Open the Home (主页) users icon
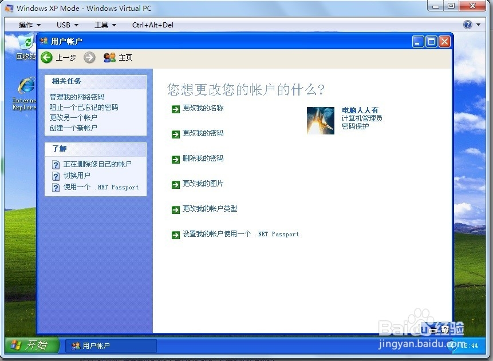 click(x=110, y=57)
